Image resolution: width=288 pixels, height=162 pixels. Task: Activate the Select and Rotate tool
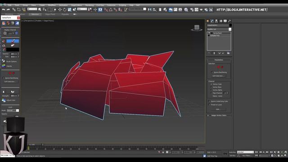click(65, 9)
